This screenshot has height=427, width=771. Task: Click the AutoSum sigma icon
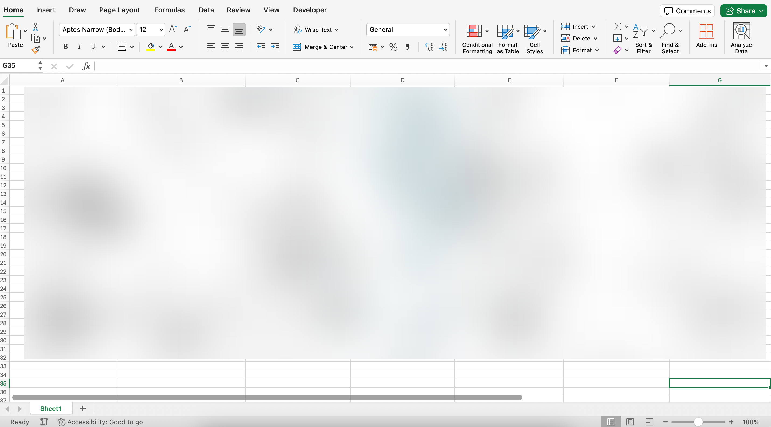point(617,26)
